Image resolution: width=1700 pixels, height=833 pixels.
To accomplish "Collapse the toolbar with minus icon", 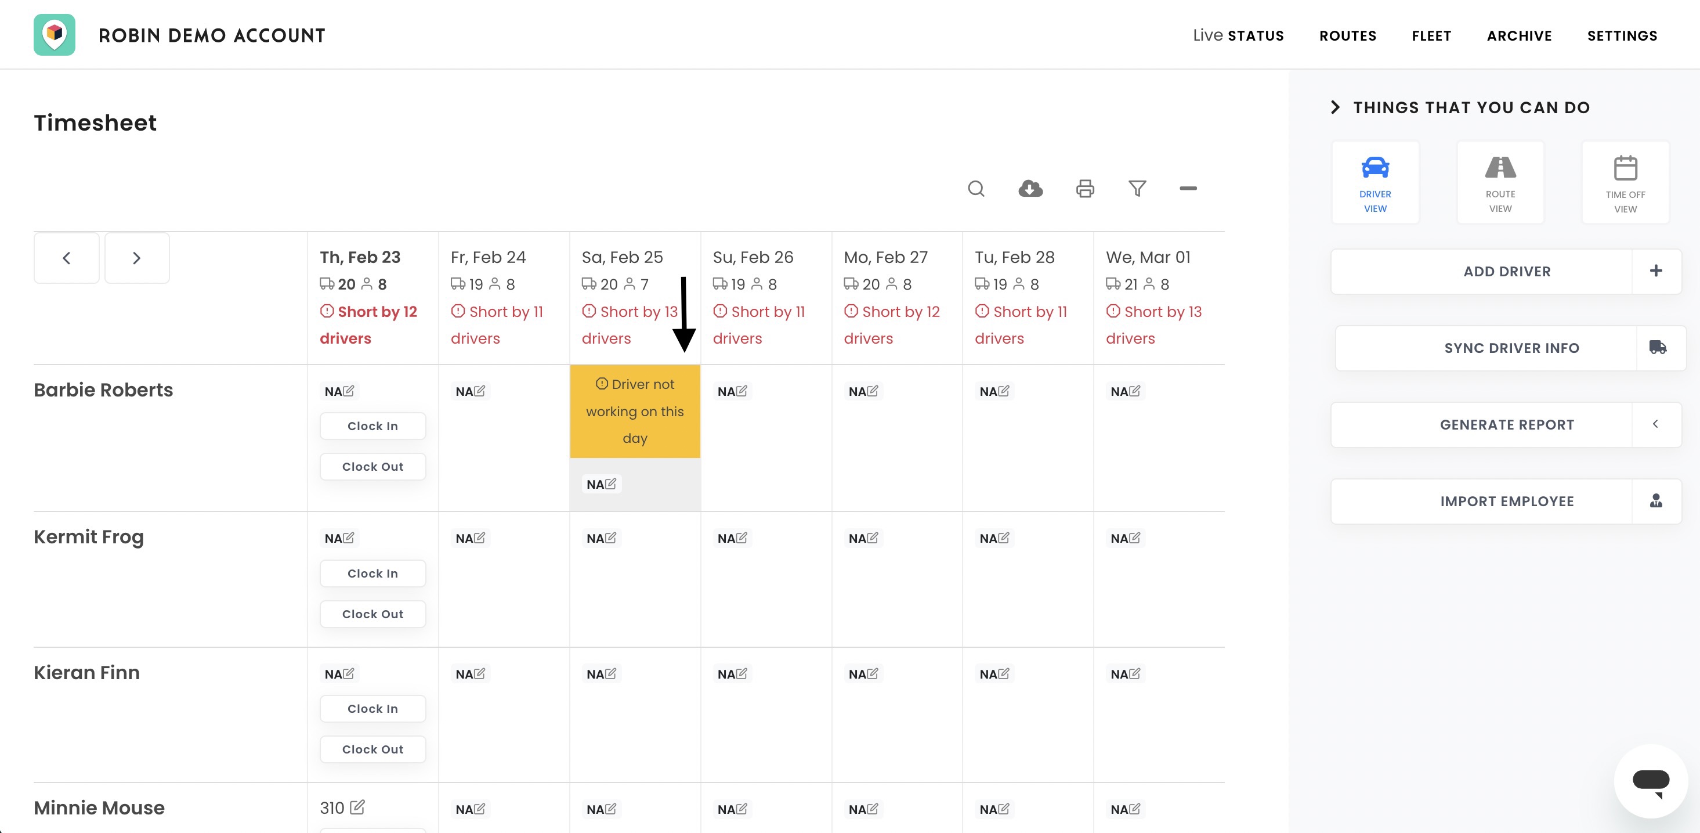I will tap(1188, 189).
